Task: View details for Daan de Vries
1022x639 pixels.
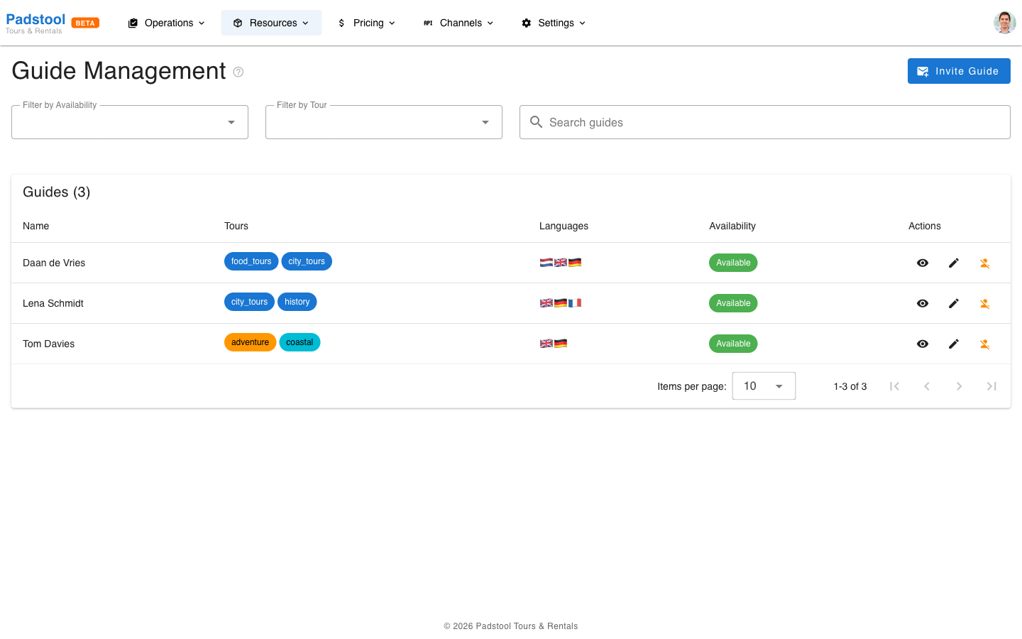Action: pos(923,263)
